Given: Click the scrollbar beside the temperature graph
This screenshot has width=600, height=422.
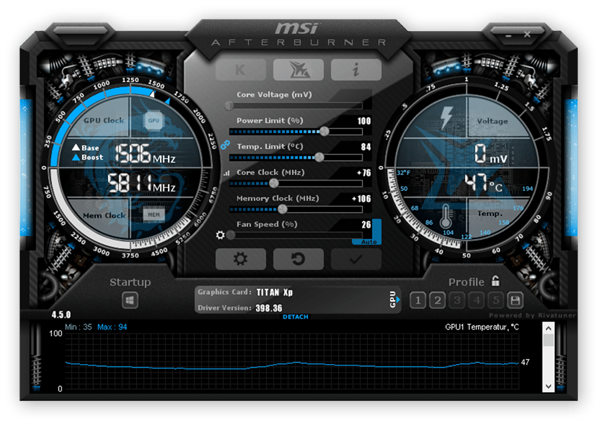Looking at the screenshot, I should click(548, 356).
